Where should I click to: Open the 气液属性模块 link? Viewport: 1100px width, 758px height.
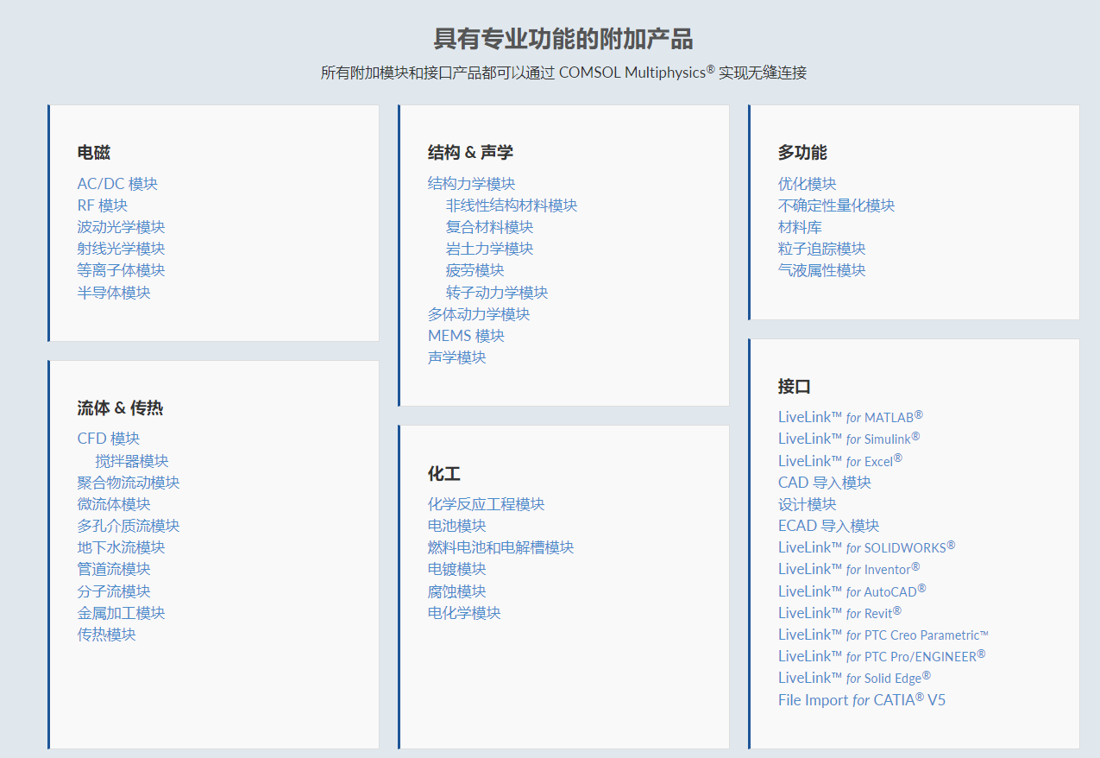[822, 270]
